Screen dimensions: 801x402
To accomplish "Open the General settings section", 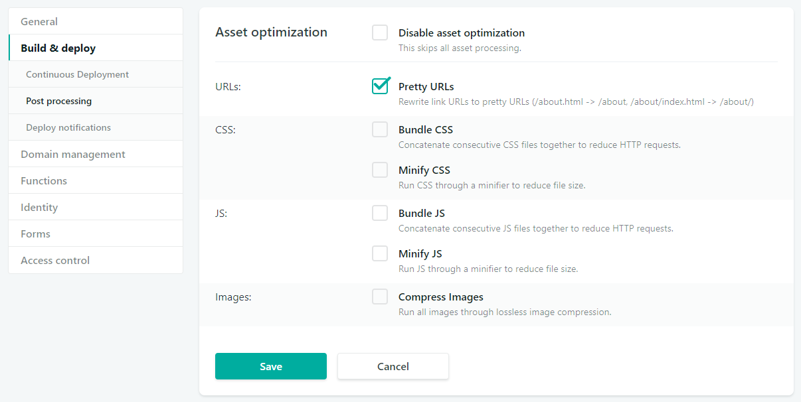I will click(x=39, y=21).
